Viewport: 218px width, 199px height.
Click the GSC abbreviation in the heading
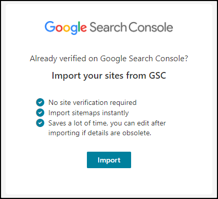(157, 76)
